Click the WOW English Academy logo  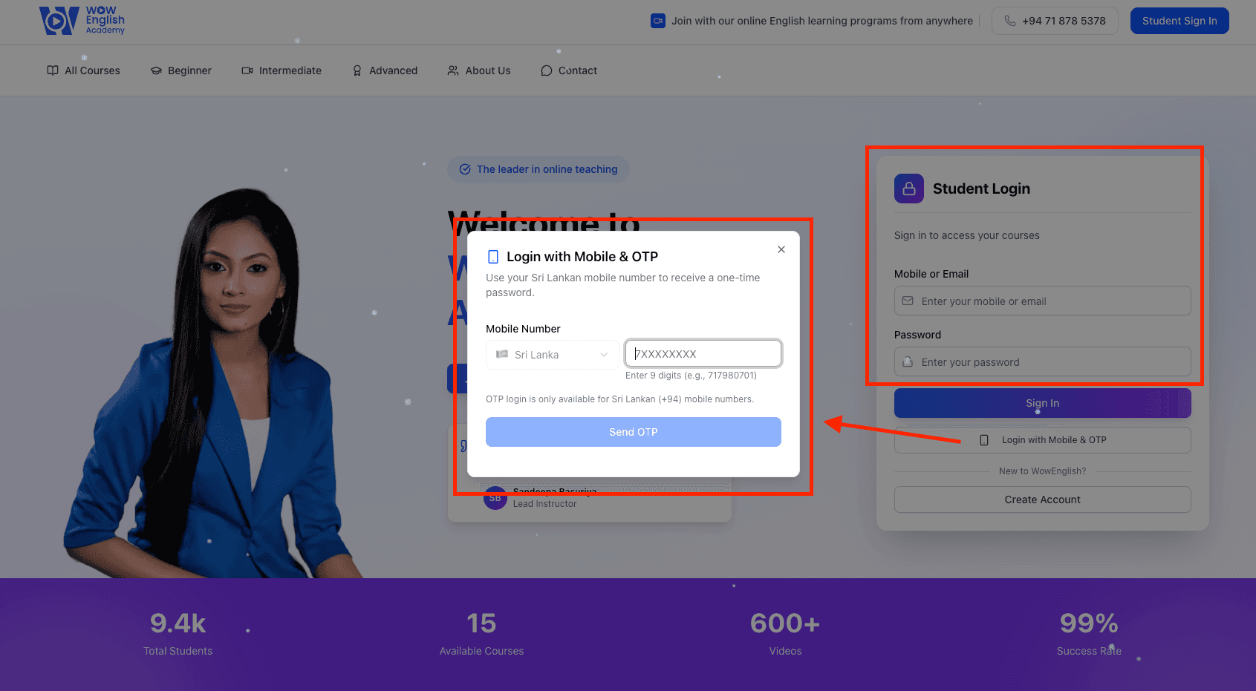[82, 21]
